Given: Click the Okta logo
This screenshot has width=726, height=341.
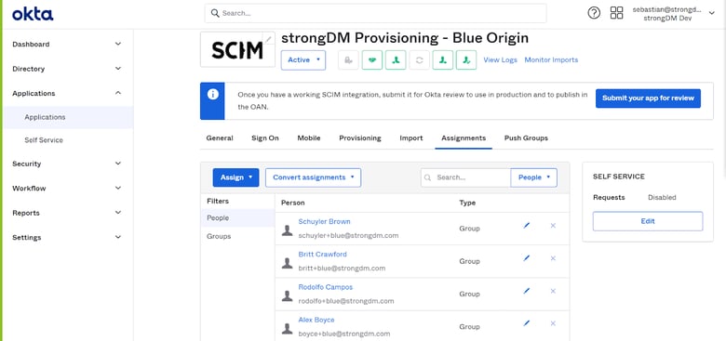Looking at the screenshot, I should (x=33, y=14).
